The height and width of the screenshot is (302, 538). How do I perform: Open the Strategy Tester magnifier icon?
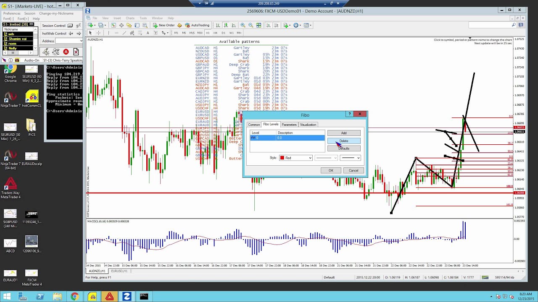[145, 25]
